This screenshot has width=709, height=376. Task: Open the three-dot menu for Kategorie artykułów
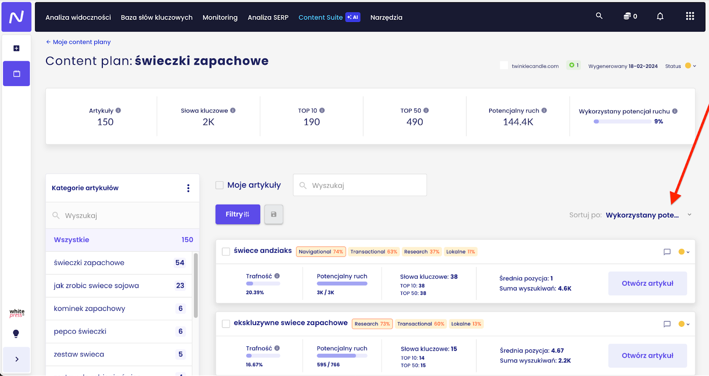pos(188,188)
